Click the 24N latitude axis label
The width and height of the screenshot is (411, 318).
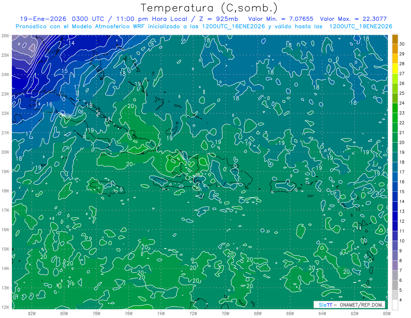[x=5, y=74]
